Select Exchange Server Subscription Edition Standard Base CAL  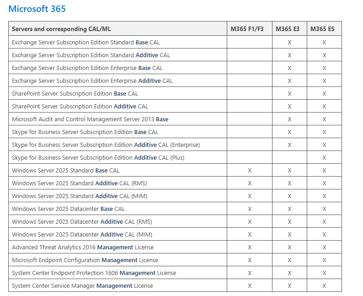(86, 43)
